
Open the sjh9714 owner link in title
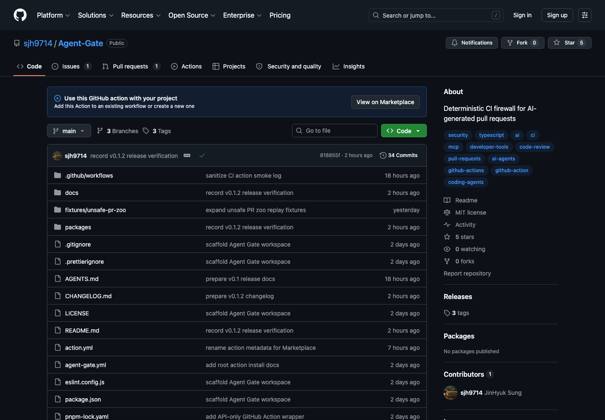(38, 43)
